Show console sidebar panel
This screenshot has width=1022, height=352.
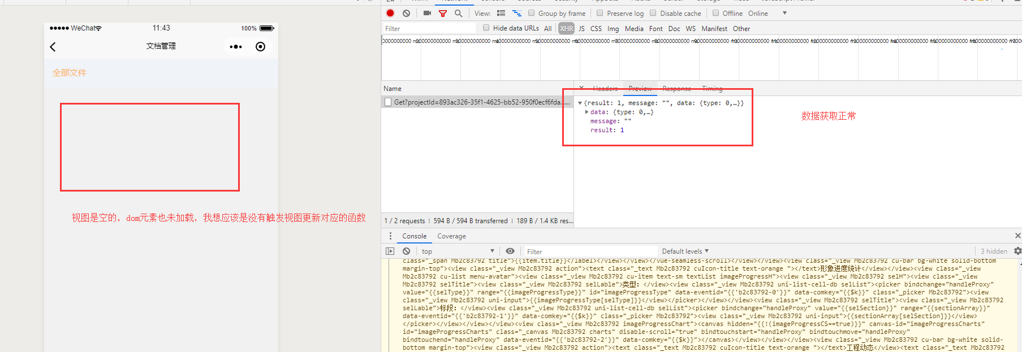[390, 251]
